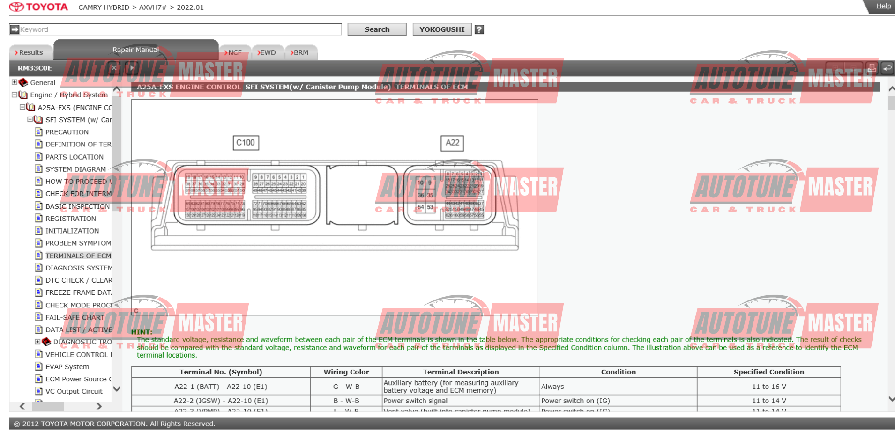
Task: Open the Help link
Action: click(x=884, y=6)
